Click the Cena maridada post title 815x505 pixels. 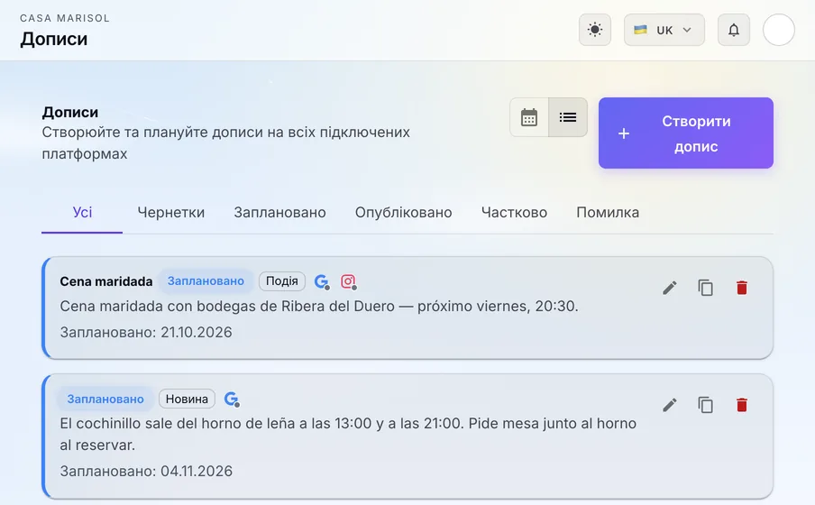pyautogui.click(x=106, y=281)
